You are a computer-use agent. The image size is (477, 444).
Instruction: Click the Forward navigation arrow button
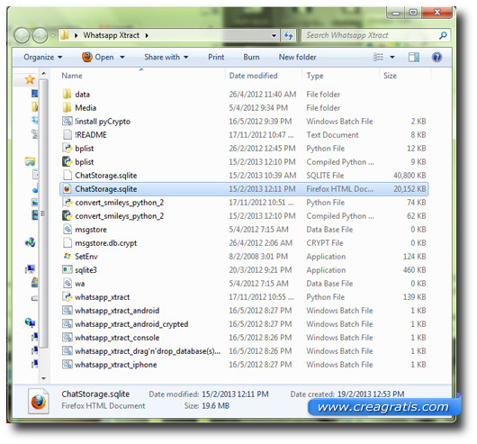[40, 35]
